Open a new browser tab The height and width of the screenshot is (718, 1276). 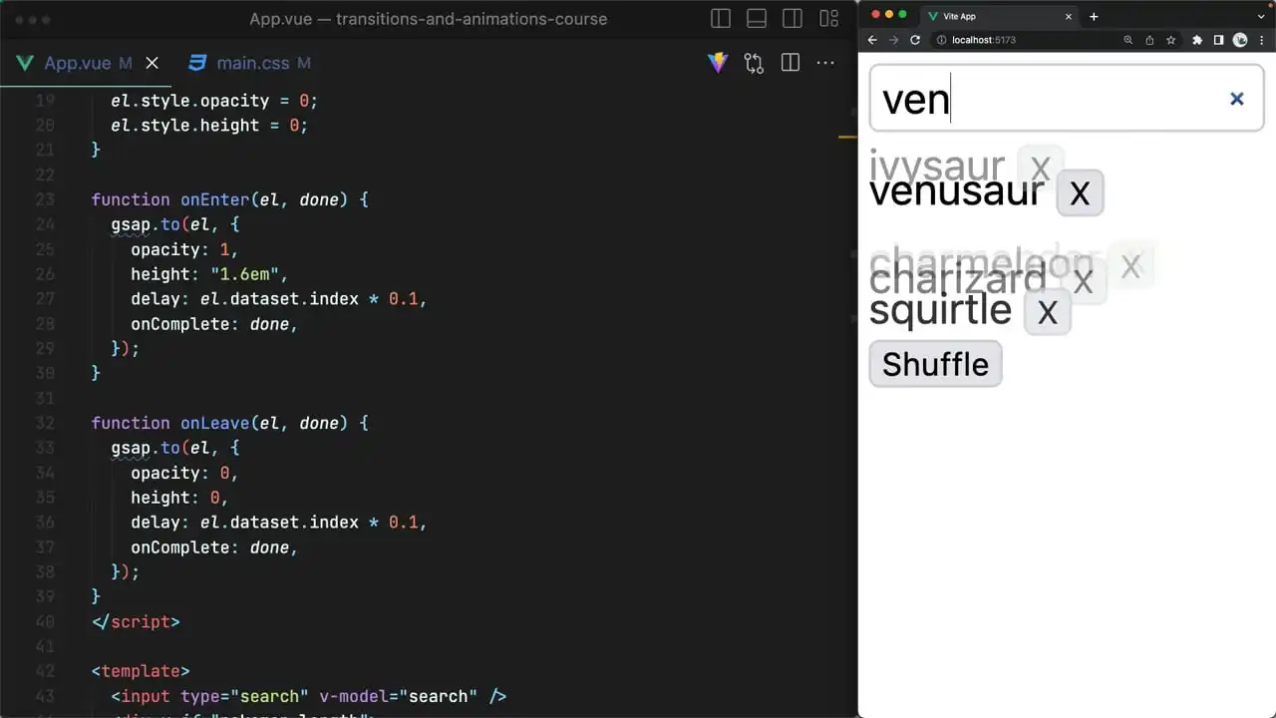[x=1094, y=16]
